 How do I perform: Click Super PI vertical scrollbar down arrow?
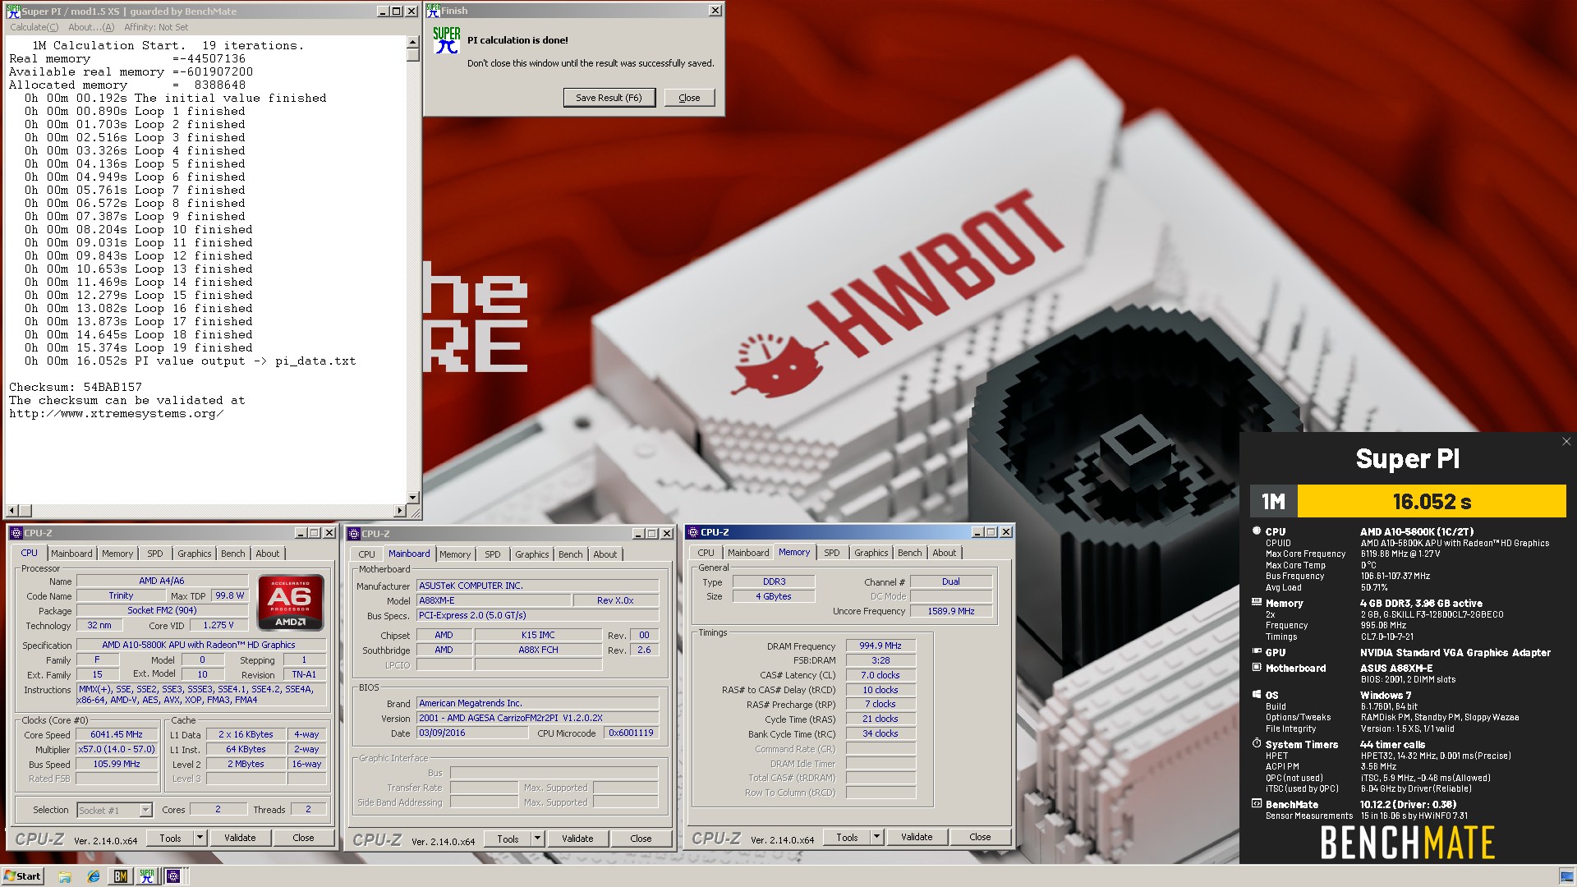(x=413, y=497)
